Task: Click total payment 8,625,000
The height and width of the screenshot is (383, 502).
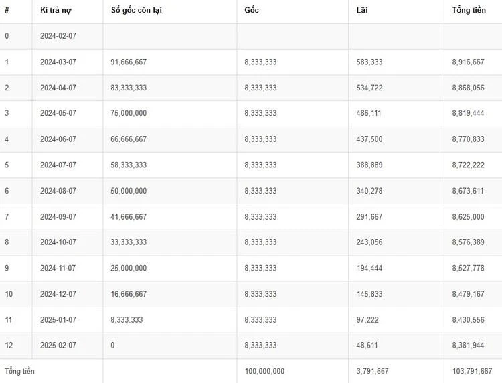Action: (468, 217)
